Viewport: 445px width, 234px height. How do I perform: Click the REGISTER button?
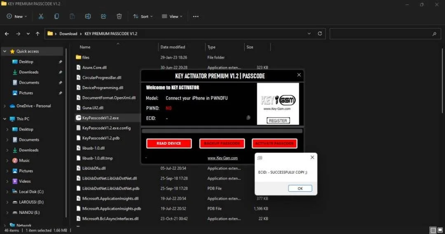[278, 120]
